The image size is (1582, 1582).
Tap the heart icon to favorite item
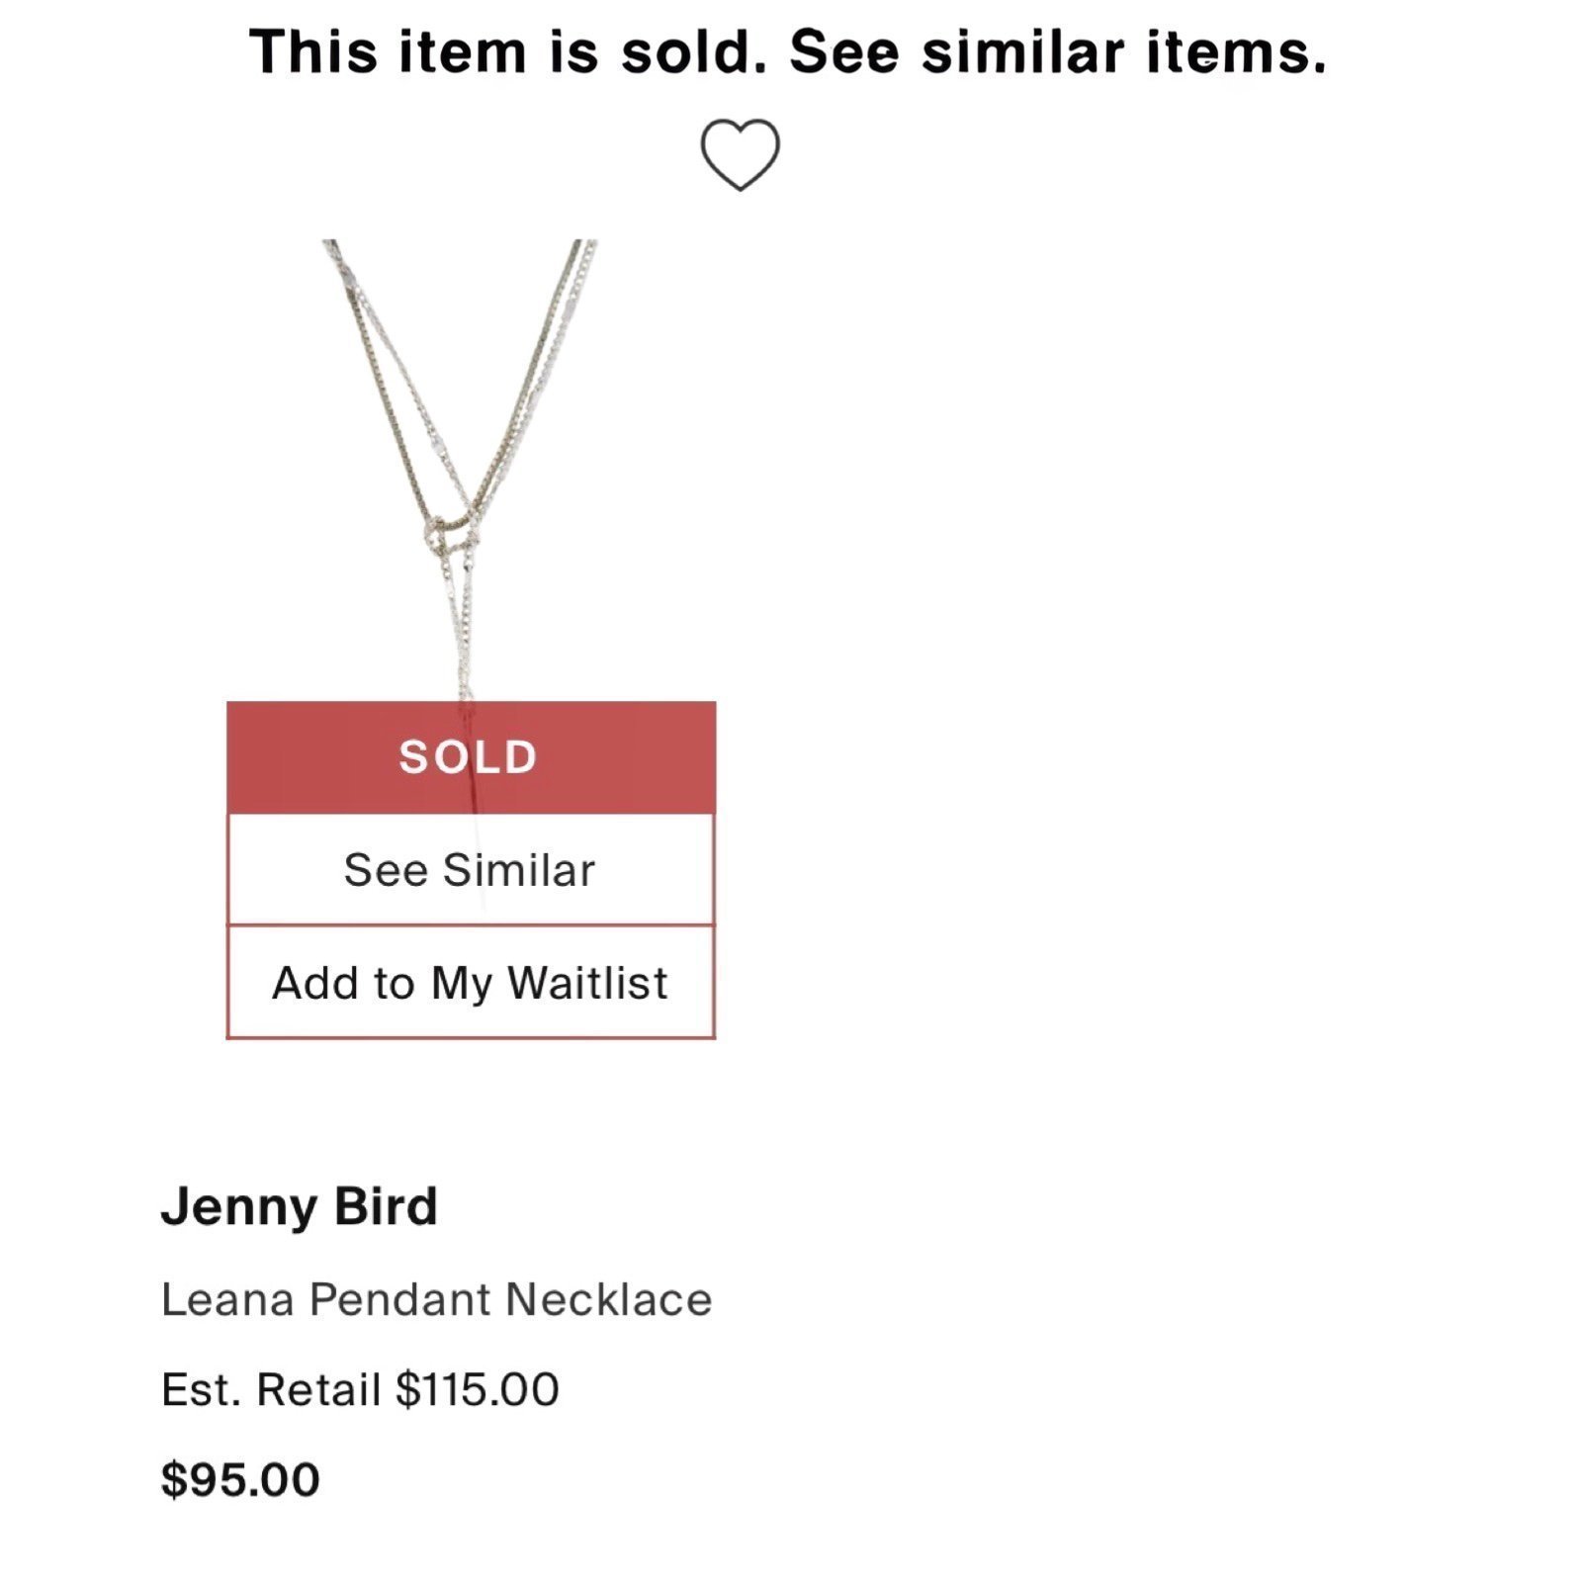click(740, 154)
